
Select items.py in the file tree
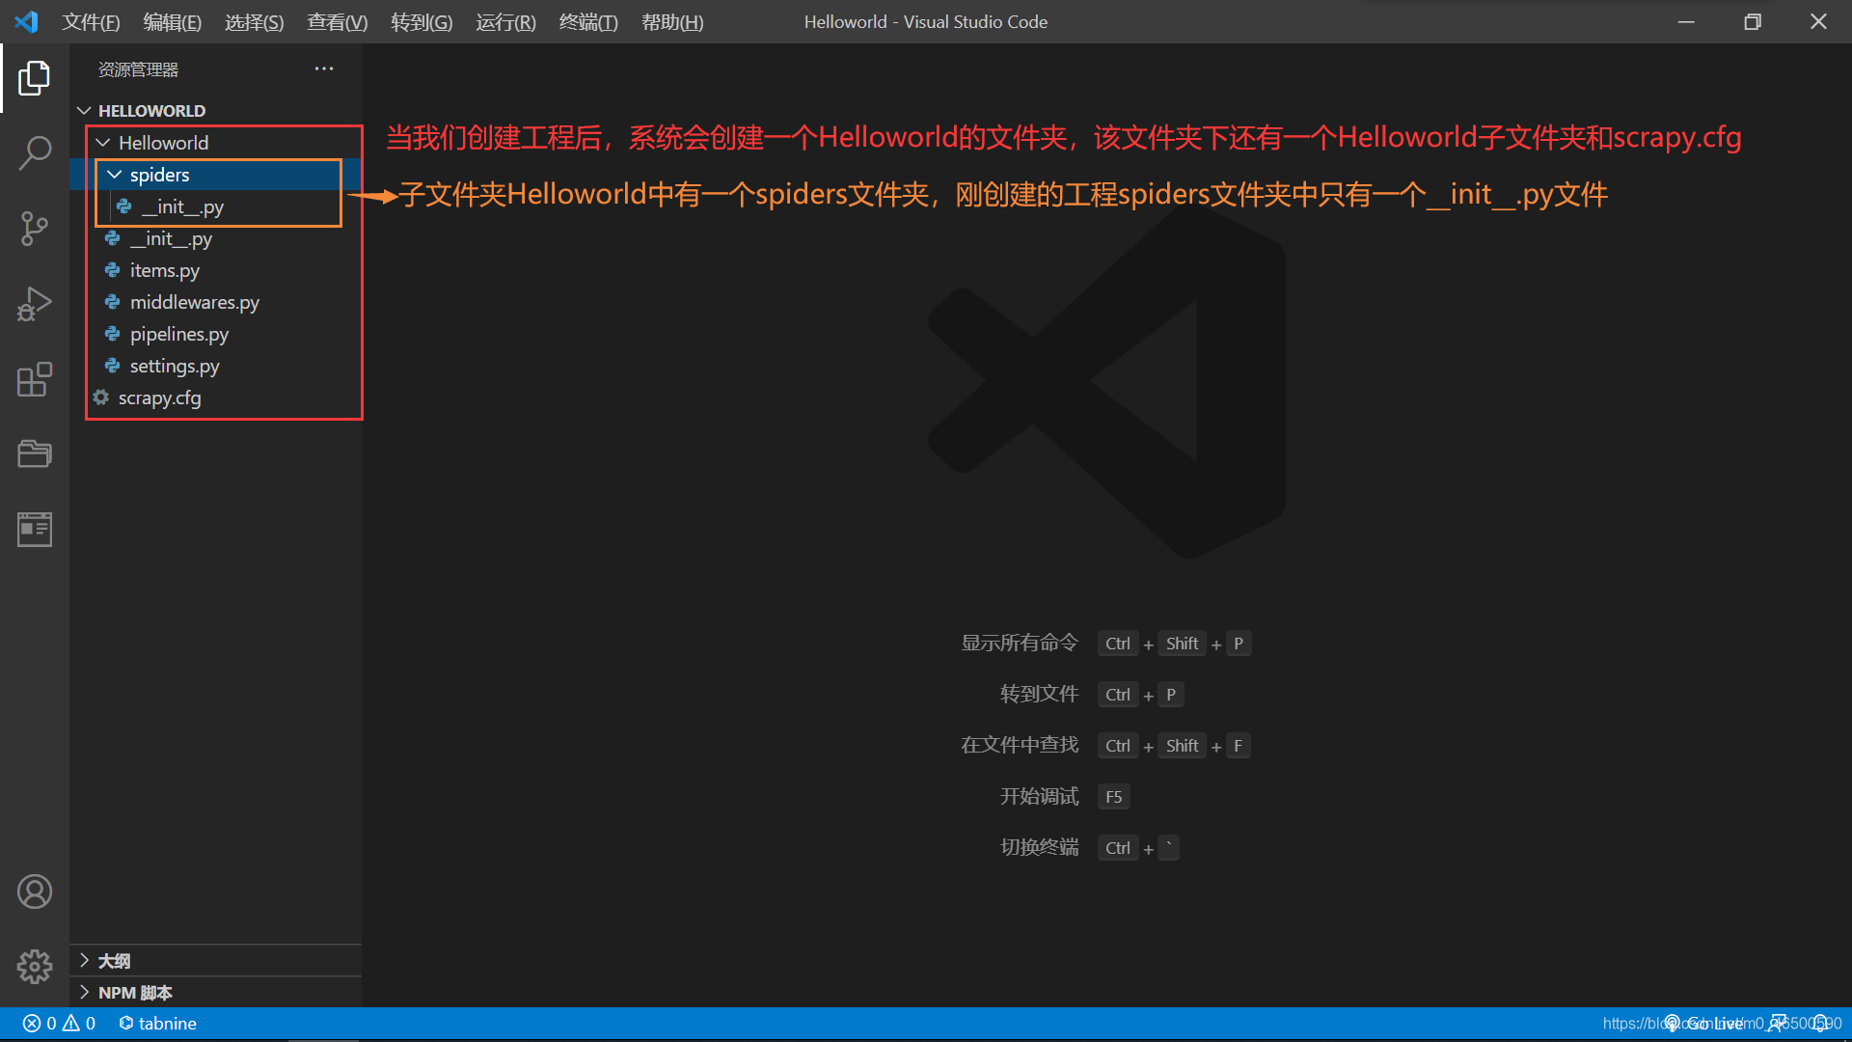(165, 270)
